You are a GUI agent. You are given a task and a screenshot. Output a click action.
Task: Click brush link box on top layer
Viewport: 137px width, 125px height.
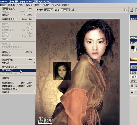coord(136,86)
